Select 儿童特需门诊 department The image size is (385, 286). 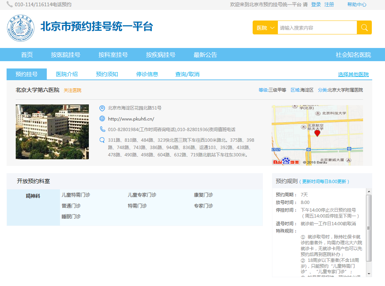[76, 195]
